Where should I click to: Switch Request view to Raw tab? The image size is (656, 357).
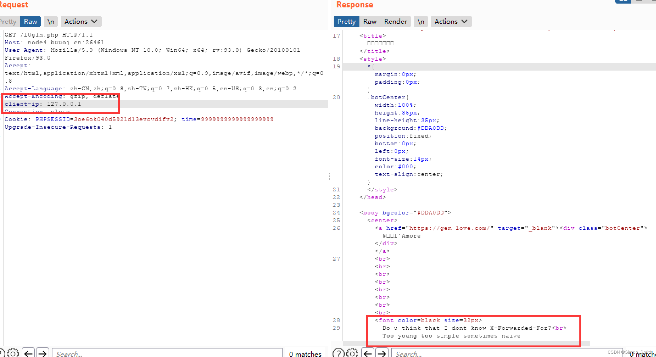point(30,21)
